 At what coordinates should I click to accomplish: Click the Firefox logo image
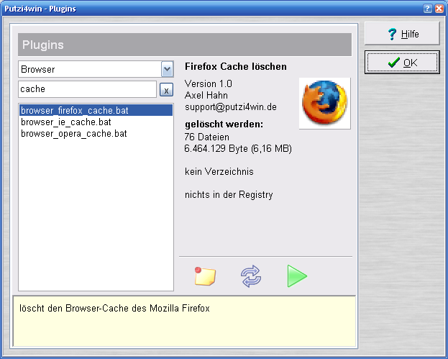pos(325,103)
